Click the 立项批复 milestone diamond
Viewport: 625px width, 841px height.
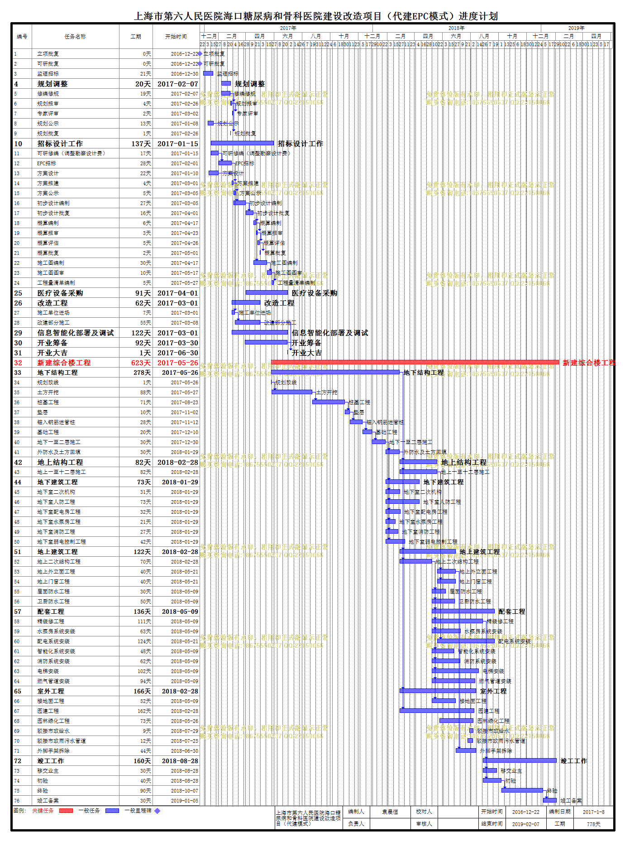(200, 54)
